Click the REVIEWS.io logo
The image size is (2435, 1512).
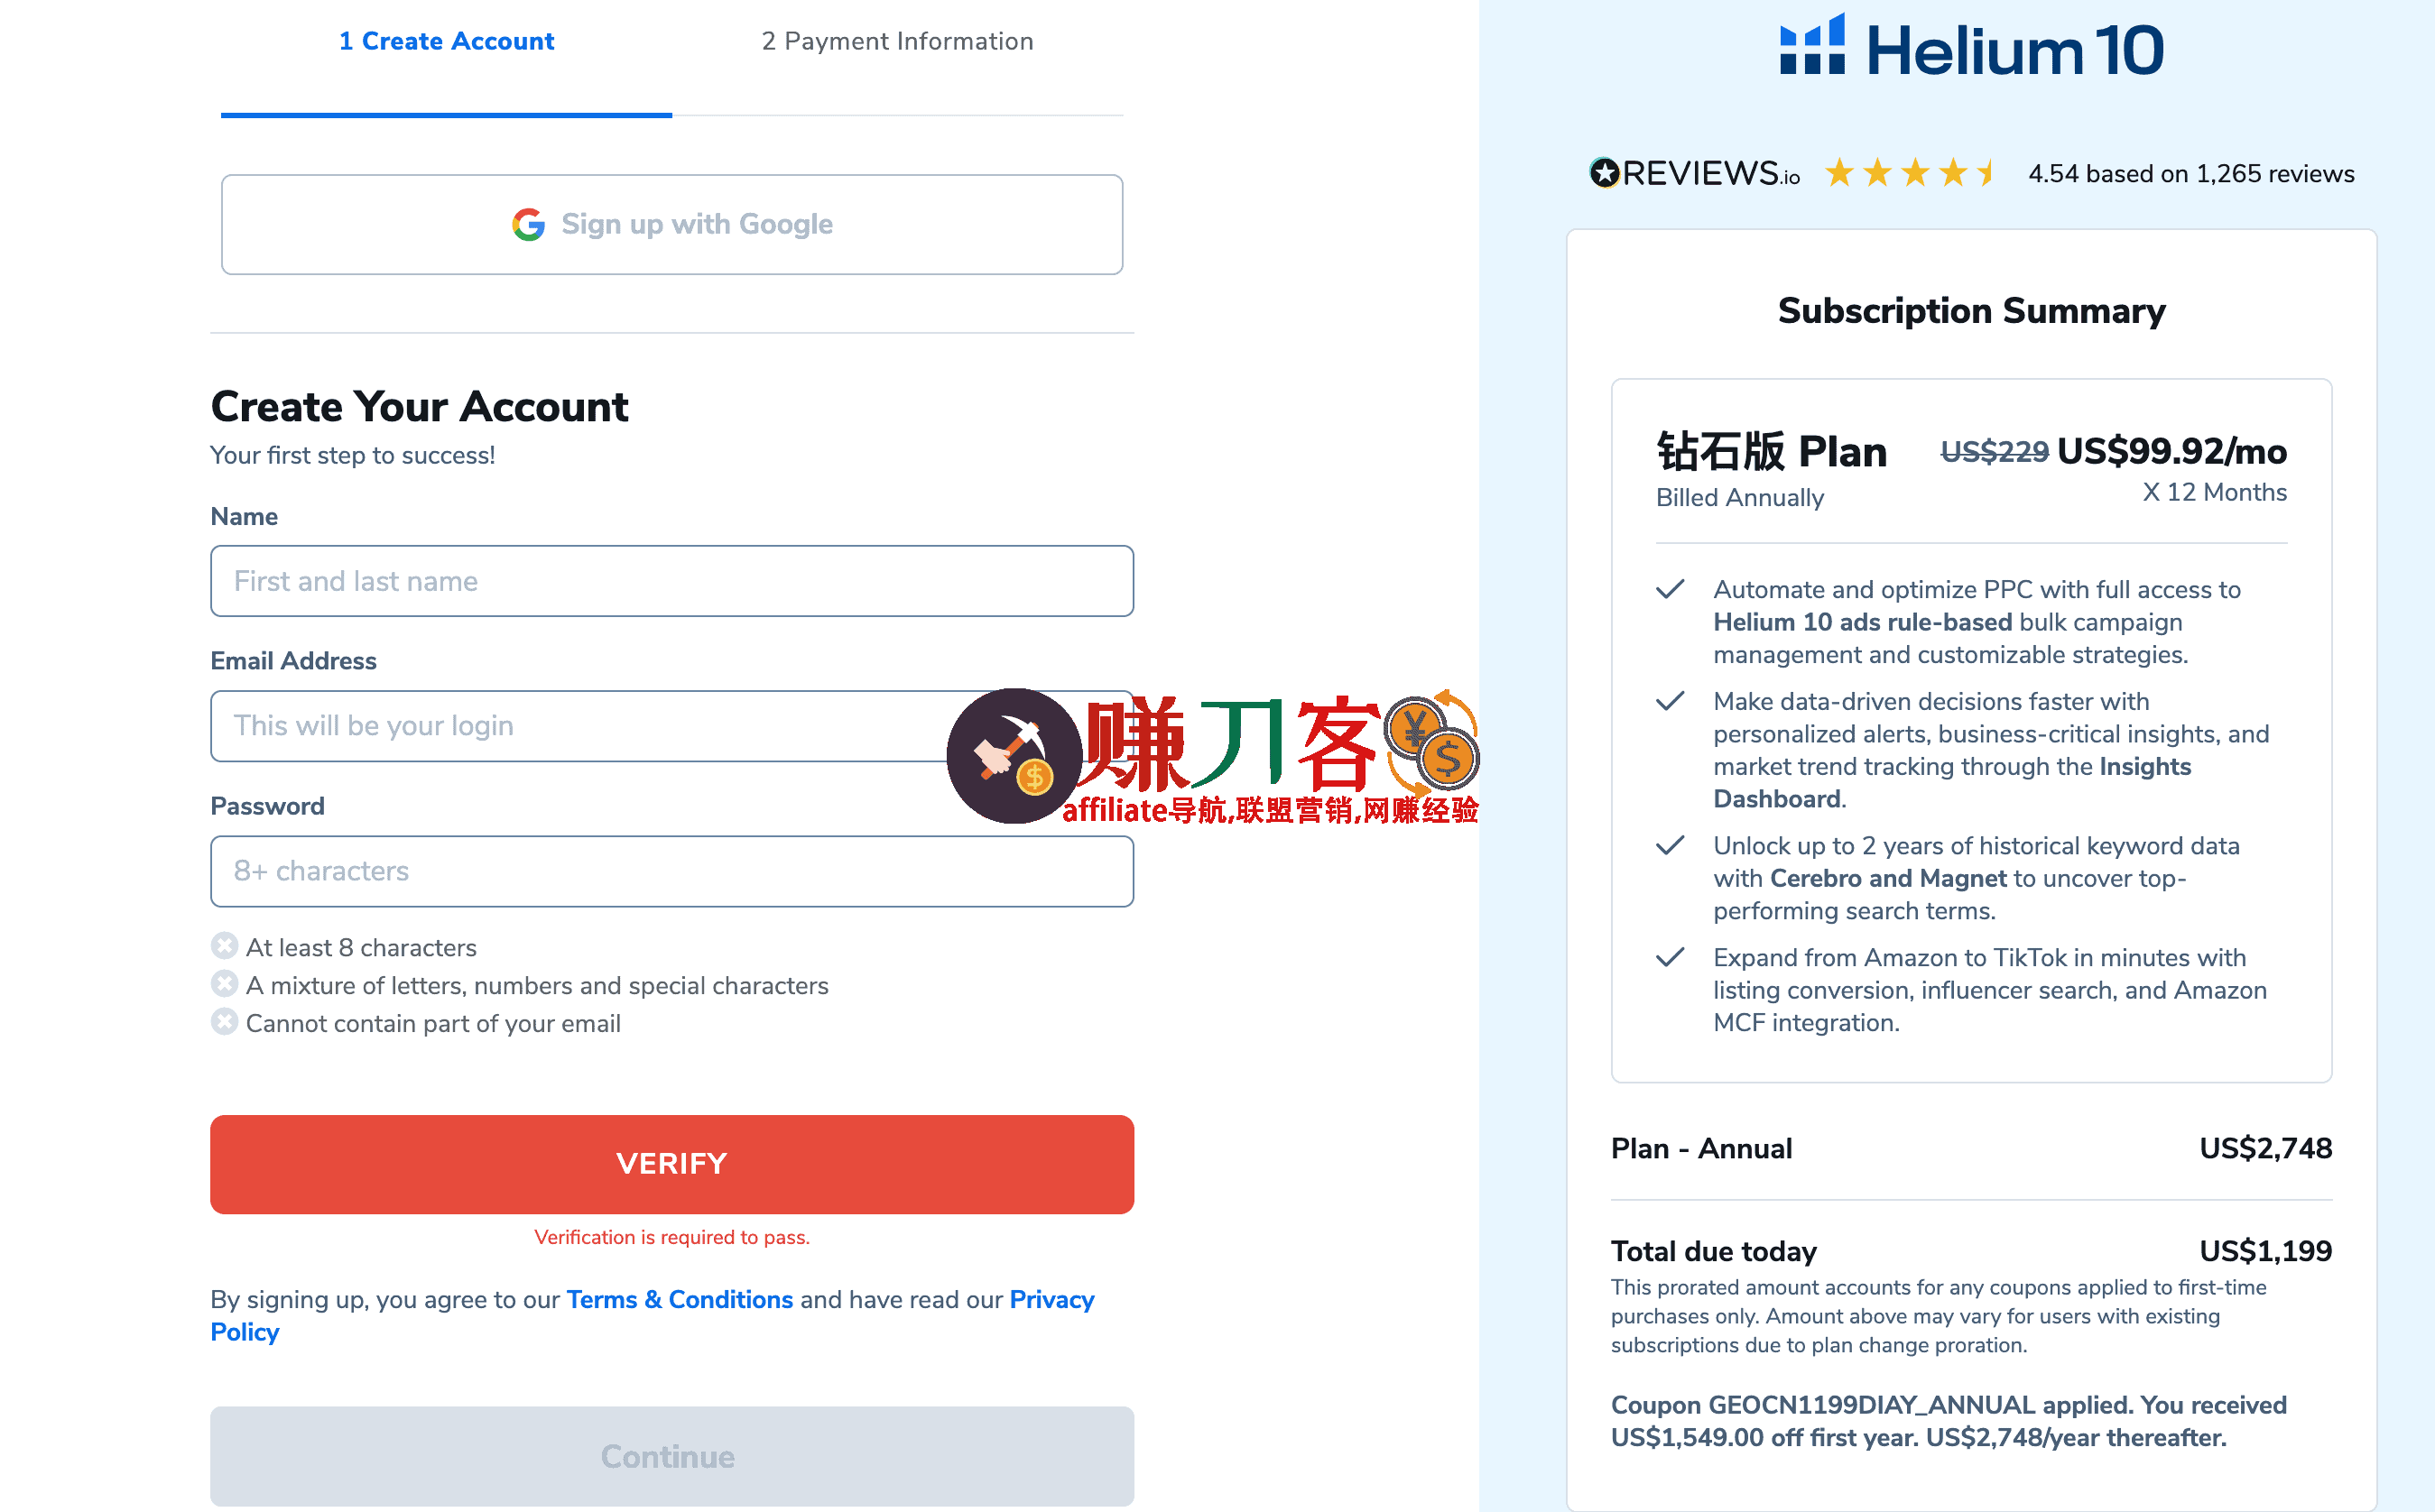click(1695, 173)
